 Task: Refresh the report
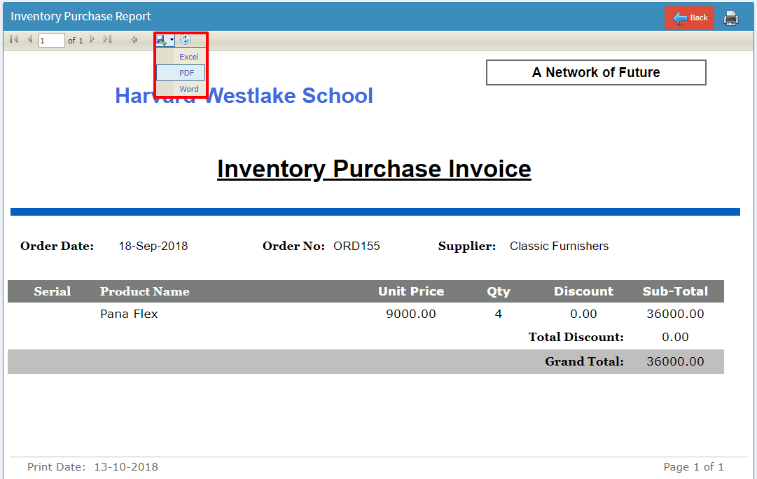tap(186, 40)
